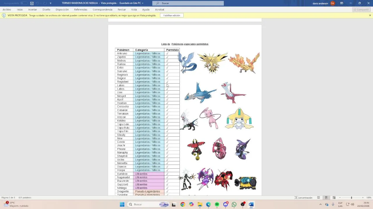Enable Concentración focus mode

303,198
